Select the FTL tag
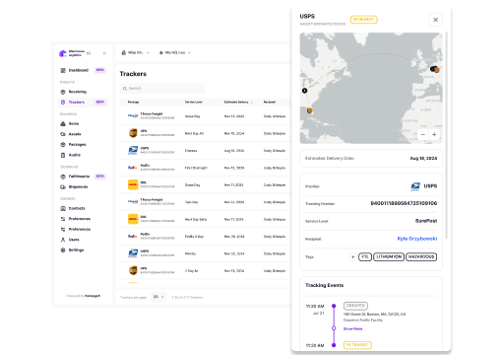The width and height of the screenshot is (502, 355). click(365, 256)
